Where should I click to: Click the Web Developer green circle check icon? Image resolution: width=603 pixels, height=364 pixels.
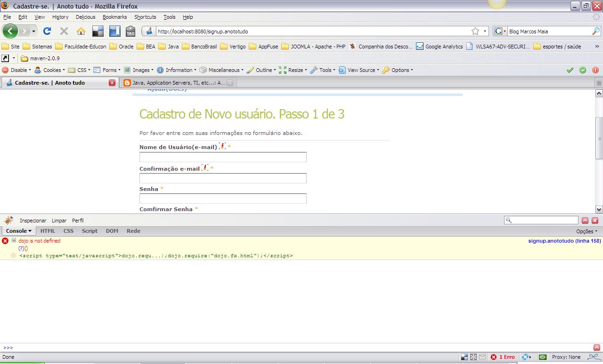click(x=583, y=70)
